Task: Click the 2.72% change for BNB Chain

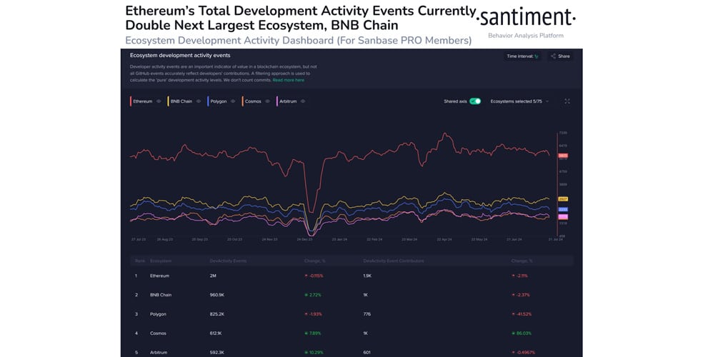Action: [x=313, y=295]
